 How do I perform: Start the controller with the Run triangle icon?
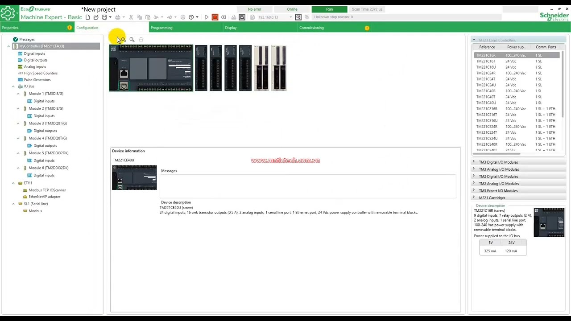pos(207,17)
